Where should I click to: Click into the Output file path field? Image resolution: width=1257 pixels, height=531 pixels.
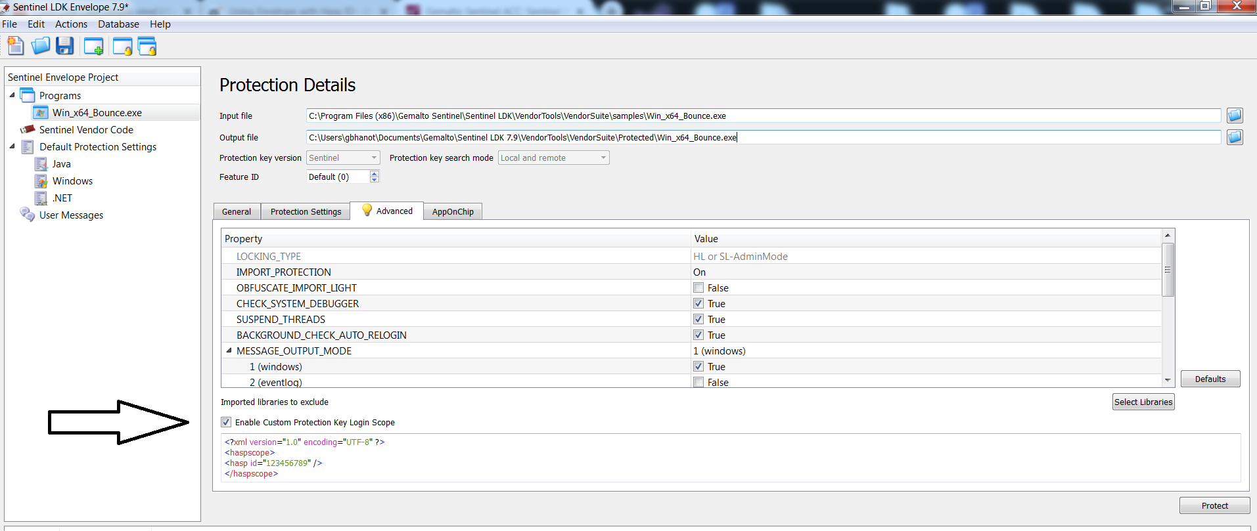[763, 137]
